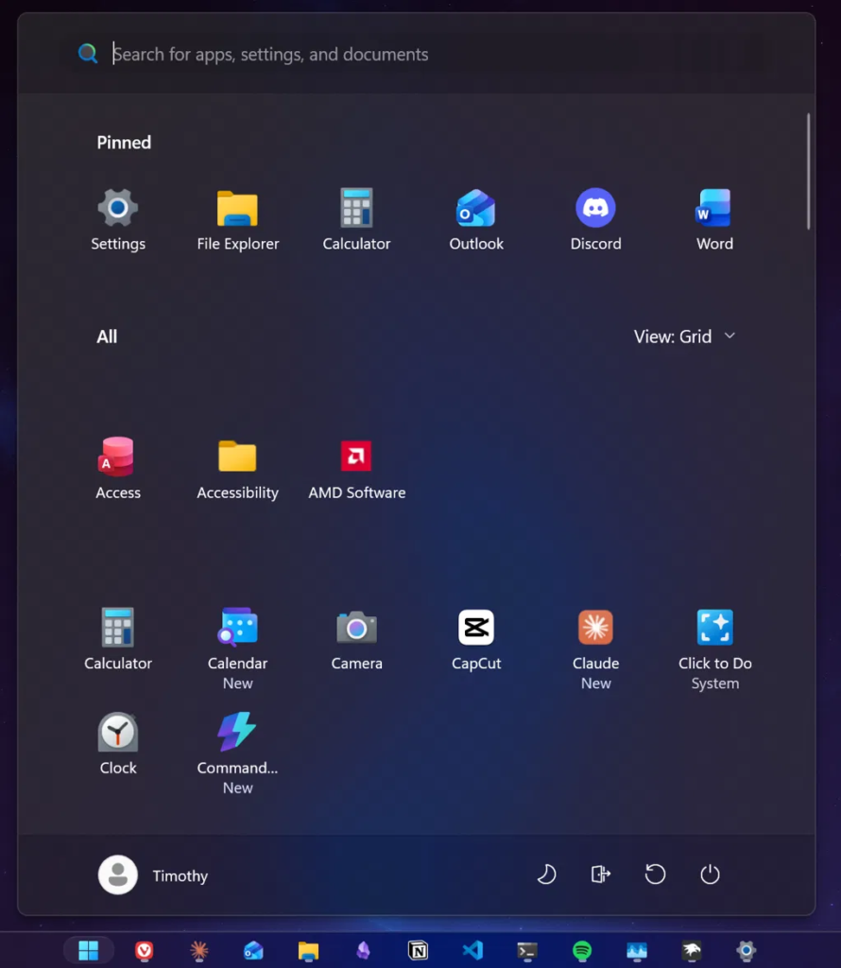Screen dimensions: 841x968
Task: Open Settings gear in the taskbar
Action: click(x=746, y=951)
